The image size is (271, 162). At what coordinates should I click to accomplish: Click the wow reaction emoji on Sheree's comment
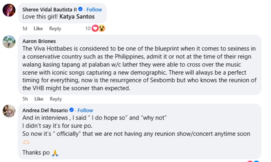point(102,29)
